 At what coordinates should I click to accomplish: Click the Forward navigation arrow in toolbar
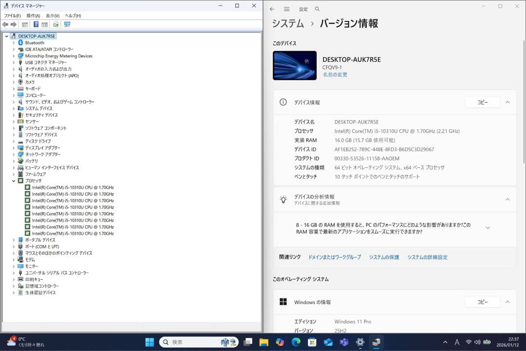[14, 24]
